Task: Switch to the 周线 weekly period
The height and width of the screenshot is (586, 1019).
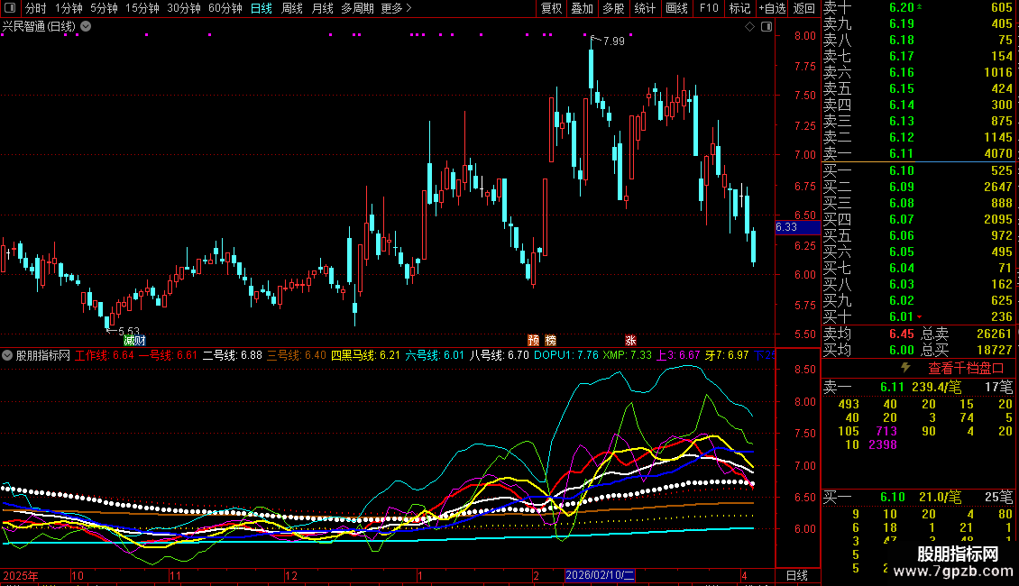Action: tap(292, 8)
